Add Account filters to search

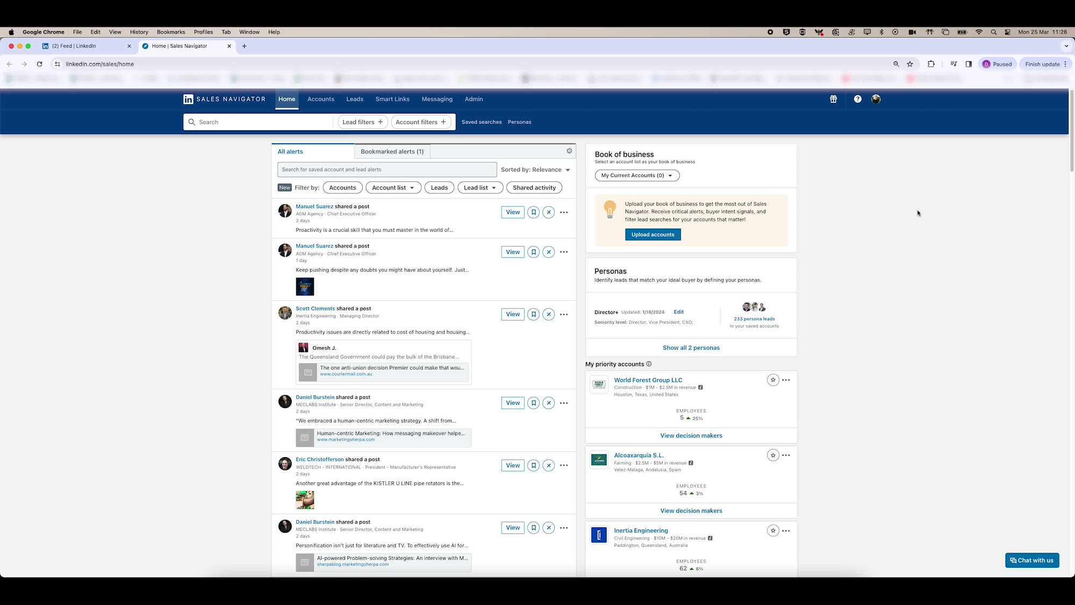(x=421, y=122)
